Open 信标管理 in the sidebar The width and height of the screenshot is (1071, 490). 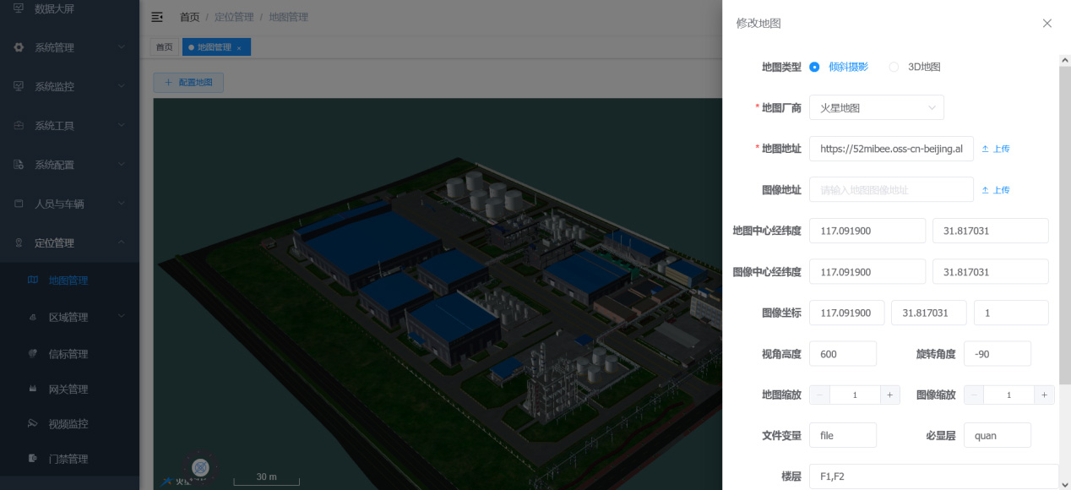pyautogui.click(x=68, y=354)
